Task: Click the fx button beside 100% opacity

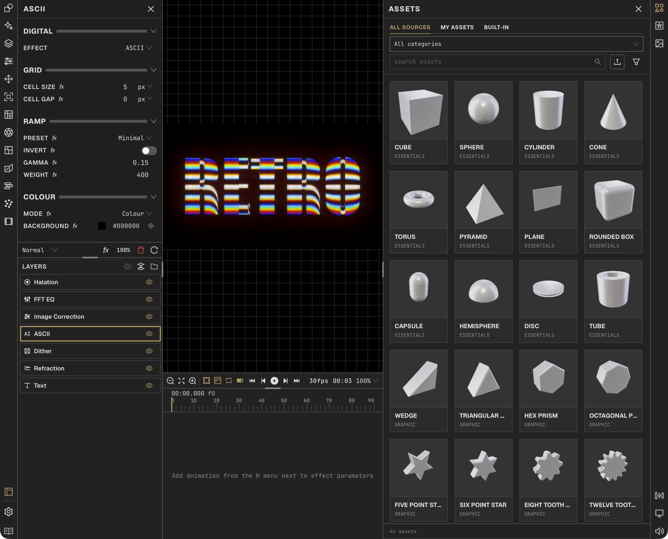Action: [x=106, y=250]
